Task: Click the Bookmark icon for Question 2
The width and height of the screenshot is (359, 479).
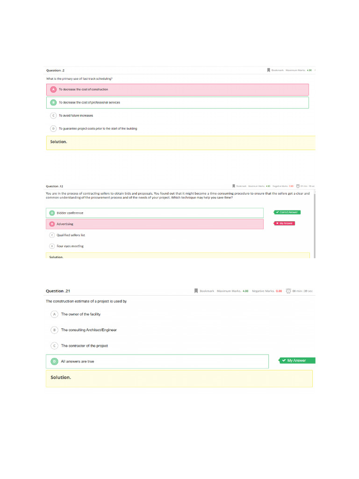Action: point(269,70)
